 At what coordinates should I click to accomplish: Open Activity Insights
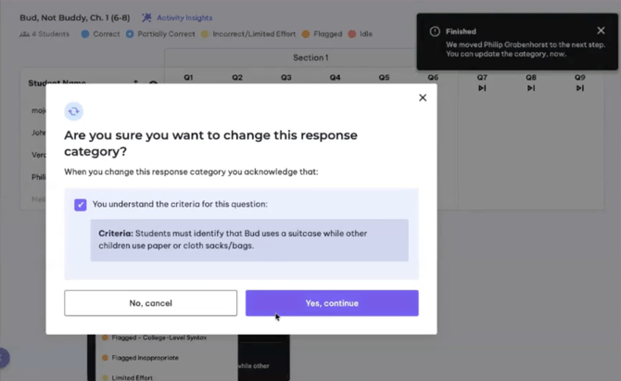(x=183, y=18)
